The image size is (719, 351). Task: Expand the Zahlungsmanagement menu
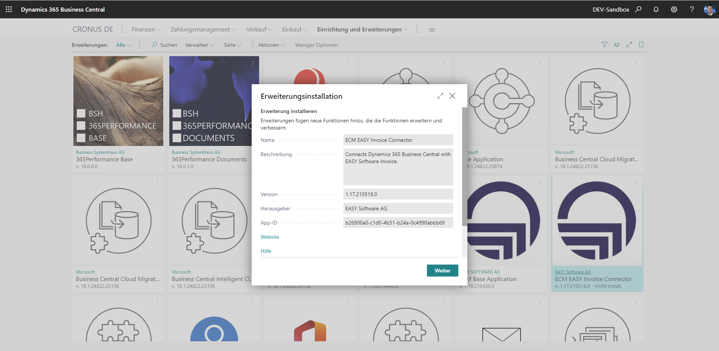[x=203, y=30]
